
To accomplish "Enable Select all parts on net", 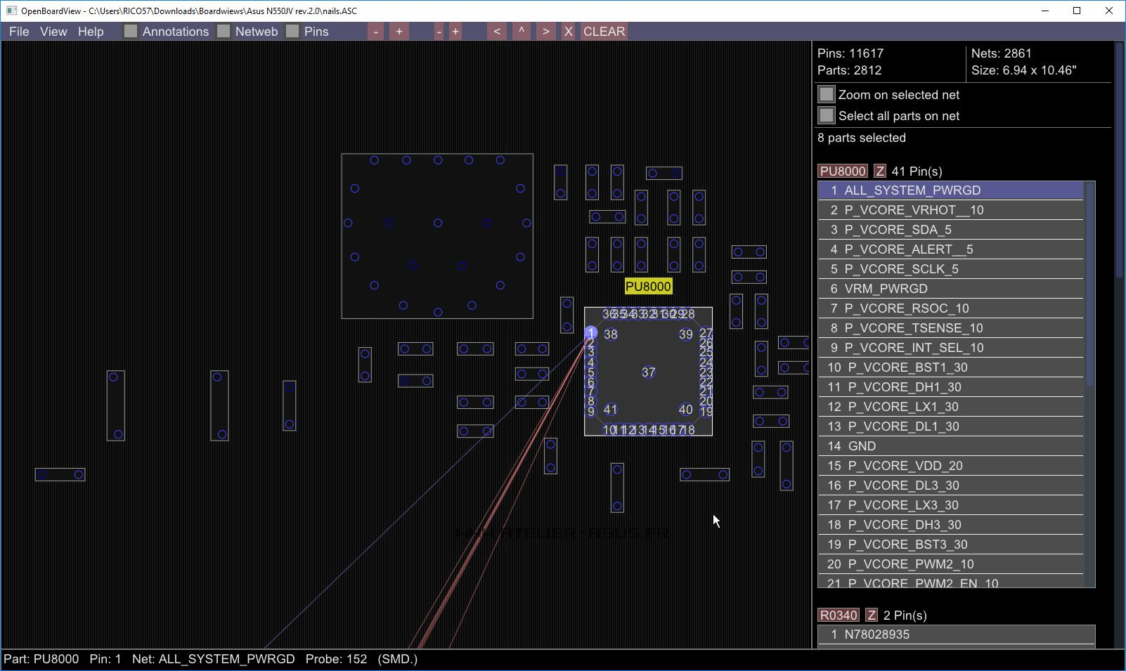I will [827, 115].
